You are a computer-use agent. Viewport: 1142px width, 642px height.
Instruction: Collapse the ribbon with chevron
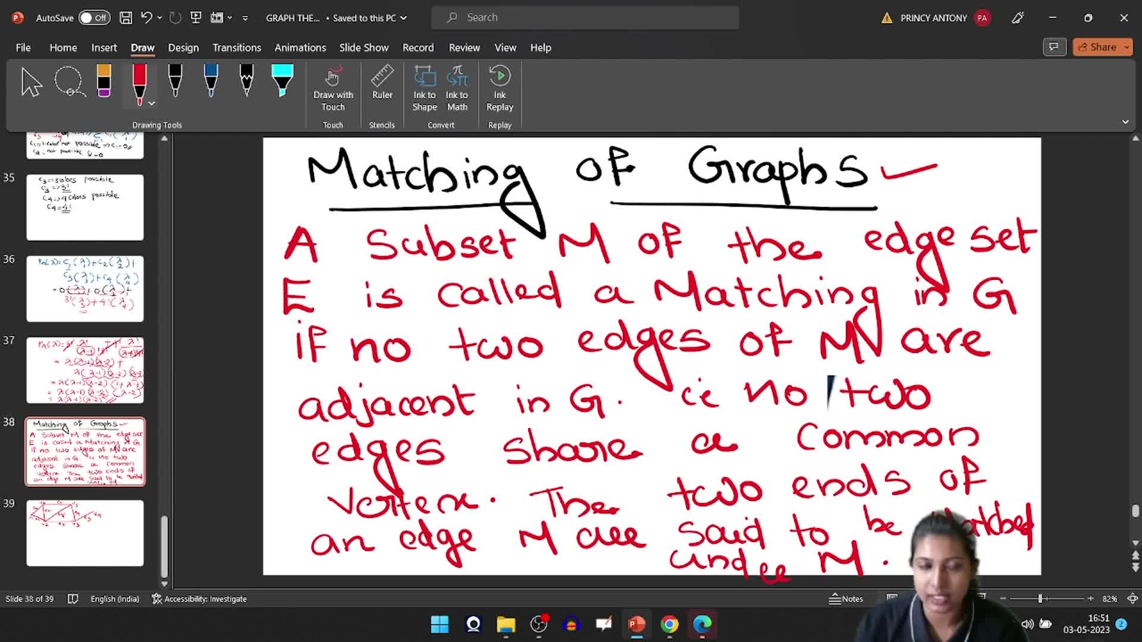tap(1125, 122)
